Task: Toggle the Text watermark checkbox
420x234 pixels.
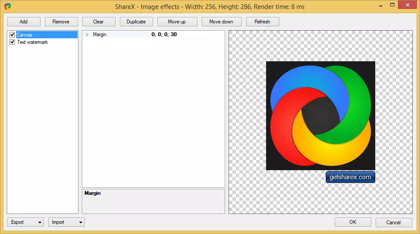Action: coord(12,42)
